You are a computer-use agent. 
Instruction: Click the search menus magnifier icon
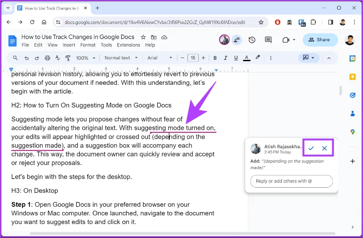(15, 58)
